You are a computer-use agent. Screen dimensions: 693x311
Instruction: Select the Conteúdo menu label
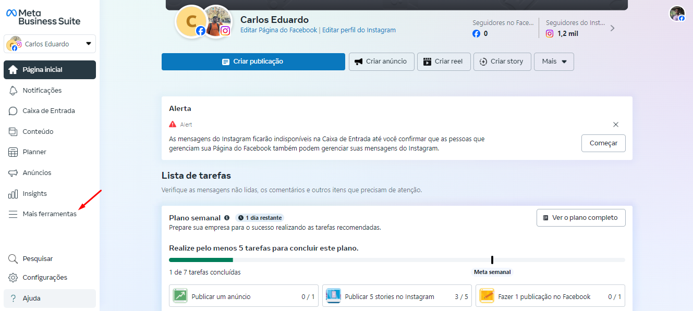click(38, 132)
